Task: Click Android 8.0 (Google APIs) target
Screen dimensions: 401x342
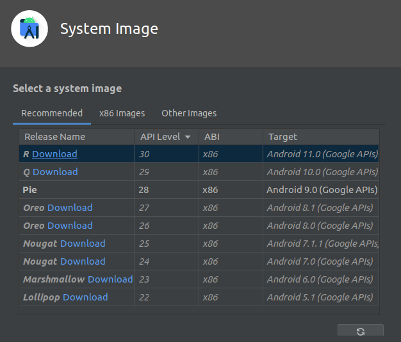Action: tap(320, 226)
